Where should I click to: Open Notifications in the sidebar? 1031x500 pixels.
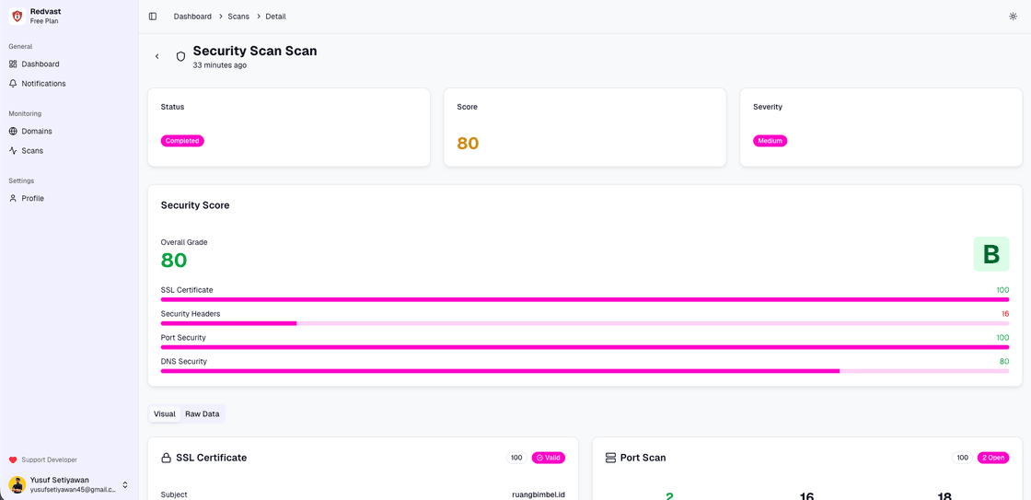[43, 84]
